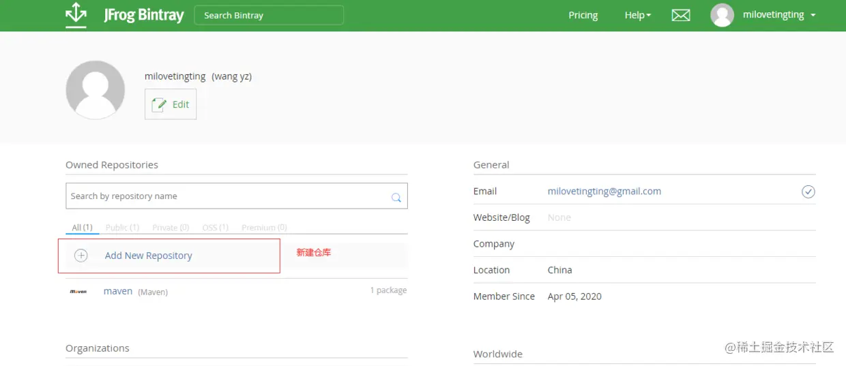Click the 'General' section heading
The width and height of the screenshot is (846, 366).
[491, 165]
